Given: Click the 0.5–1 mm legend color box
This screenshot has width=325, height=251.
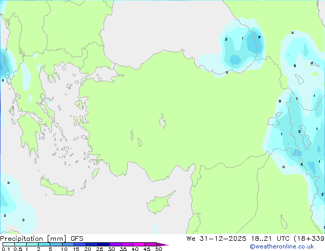Looking at the screenshot, I should point(21,244).
